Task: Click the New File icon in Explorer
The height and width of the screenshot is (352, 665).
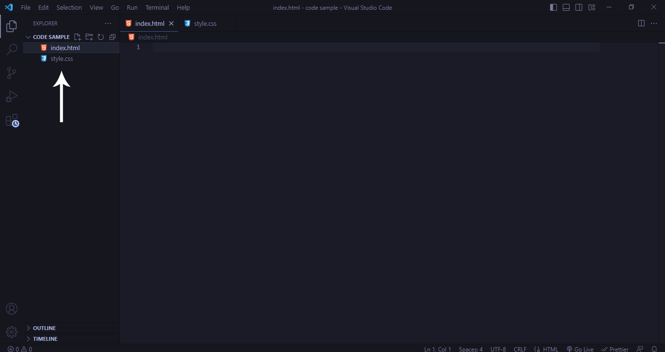Action: point(77,37)
